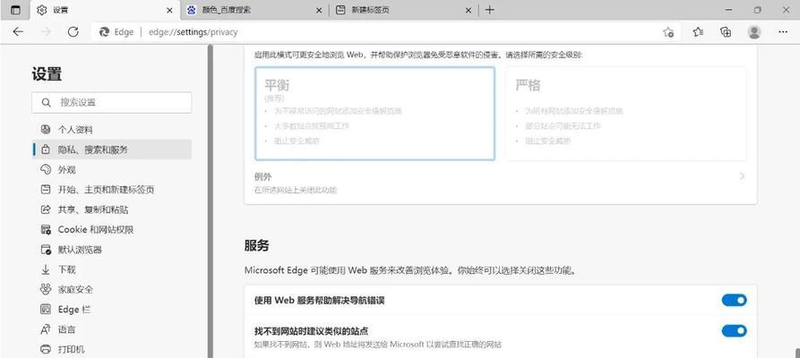Screen dimensions: 800x358
Task: Click the 搜索设置 search box
Action: click(112, 103)
